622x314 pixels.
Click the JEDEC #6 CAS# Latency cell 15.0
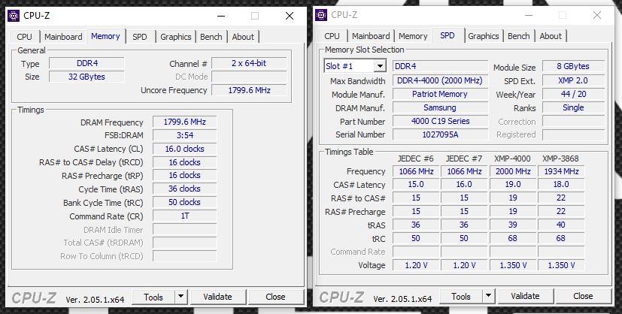coord(416,185)
